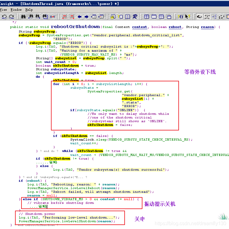Viewport: 229px width, 229px height.
Task: Click the Undo toolbar icon
Action: pyautogui.click(x=4, y=17)
